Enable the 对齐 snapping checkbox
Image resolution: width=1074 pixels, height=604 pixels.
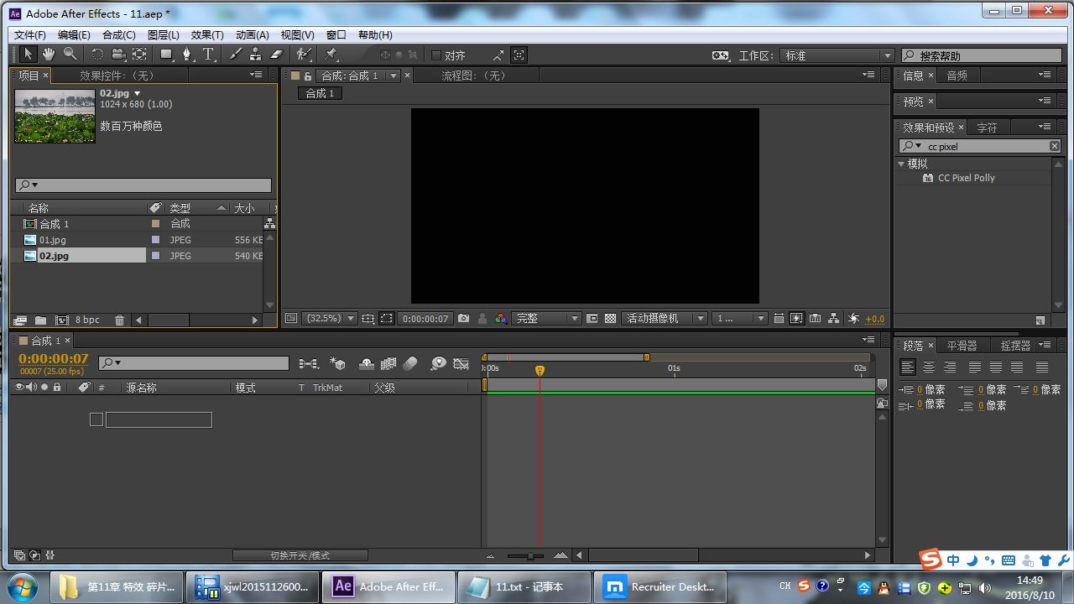[436, 55]
